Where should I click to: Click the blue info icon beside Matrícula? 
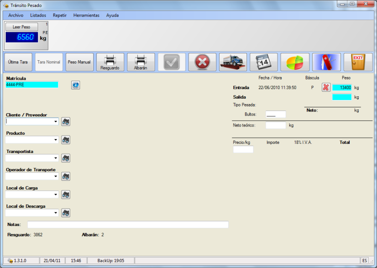(75, 85)
